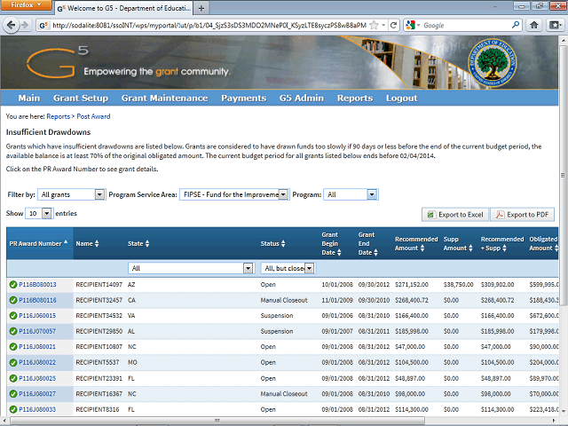Open a new browser tab with plus button

pyautogui.click(x=202, y=8)
